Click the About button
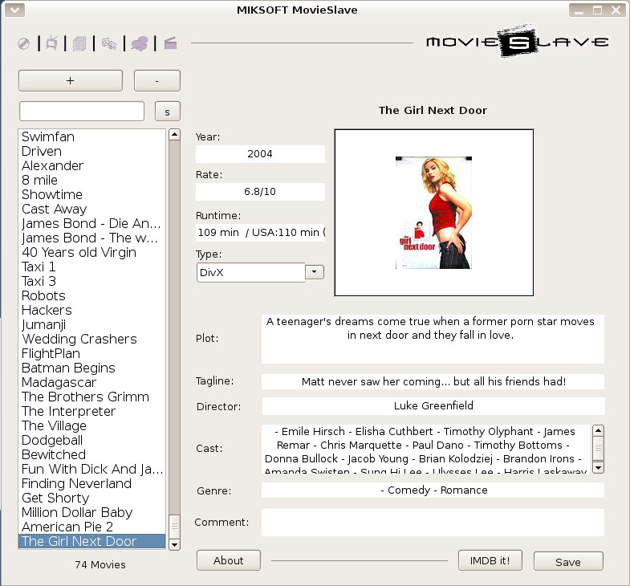The width and height of the screenshot is (630, 586). 229,560
